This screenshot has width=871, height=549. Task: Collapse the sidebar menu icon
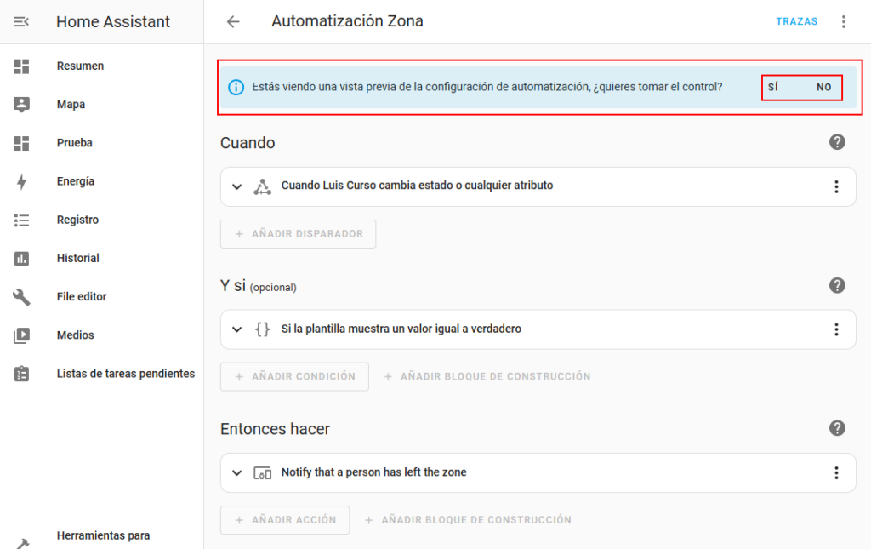[x=22, y=22]
